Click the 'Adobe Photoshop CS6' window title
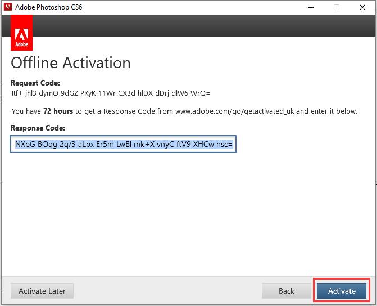Viewport: 377px width, 306px height. point(49,7)
